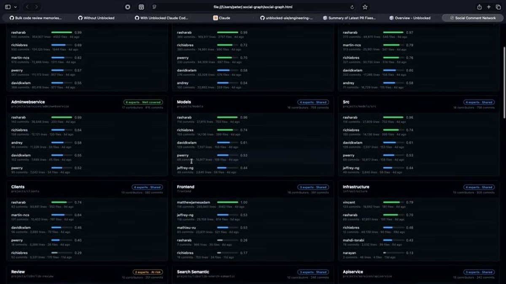Open a new tab with plus icon
Screen dimensions: 506x284
tap(489, 7)
